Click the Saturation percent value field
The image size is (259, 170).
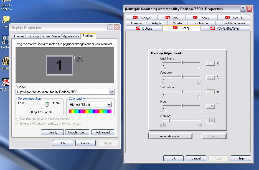click(x=210, y=92)
